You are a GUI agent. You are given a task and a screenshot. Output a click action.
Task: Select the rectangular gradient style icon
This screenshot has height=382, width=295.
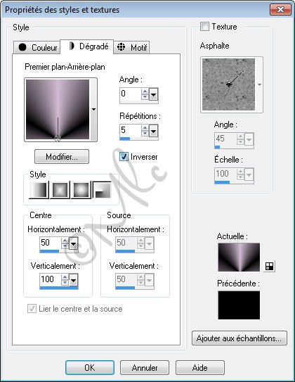(x=60, y=189)
